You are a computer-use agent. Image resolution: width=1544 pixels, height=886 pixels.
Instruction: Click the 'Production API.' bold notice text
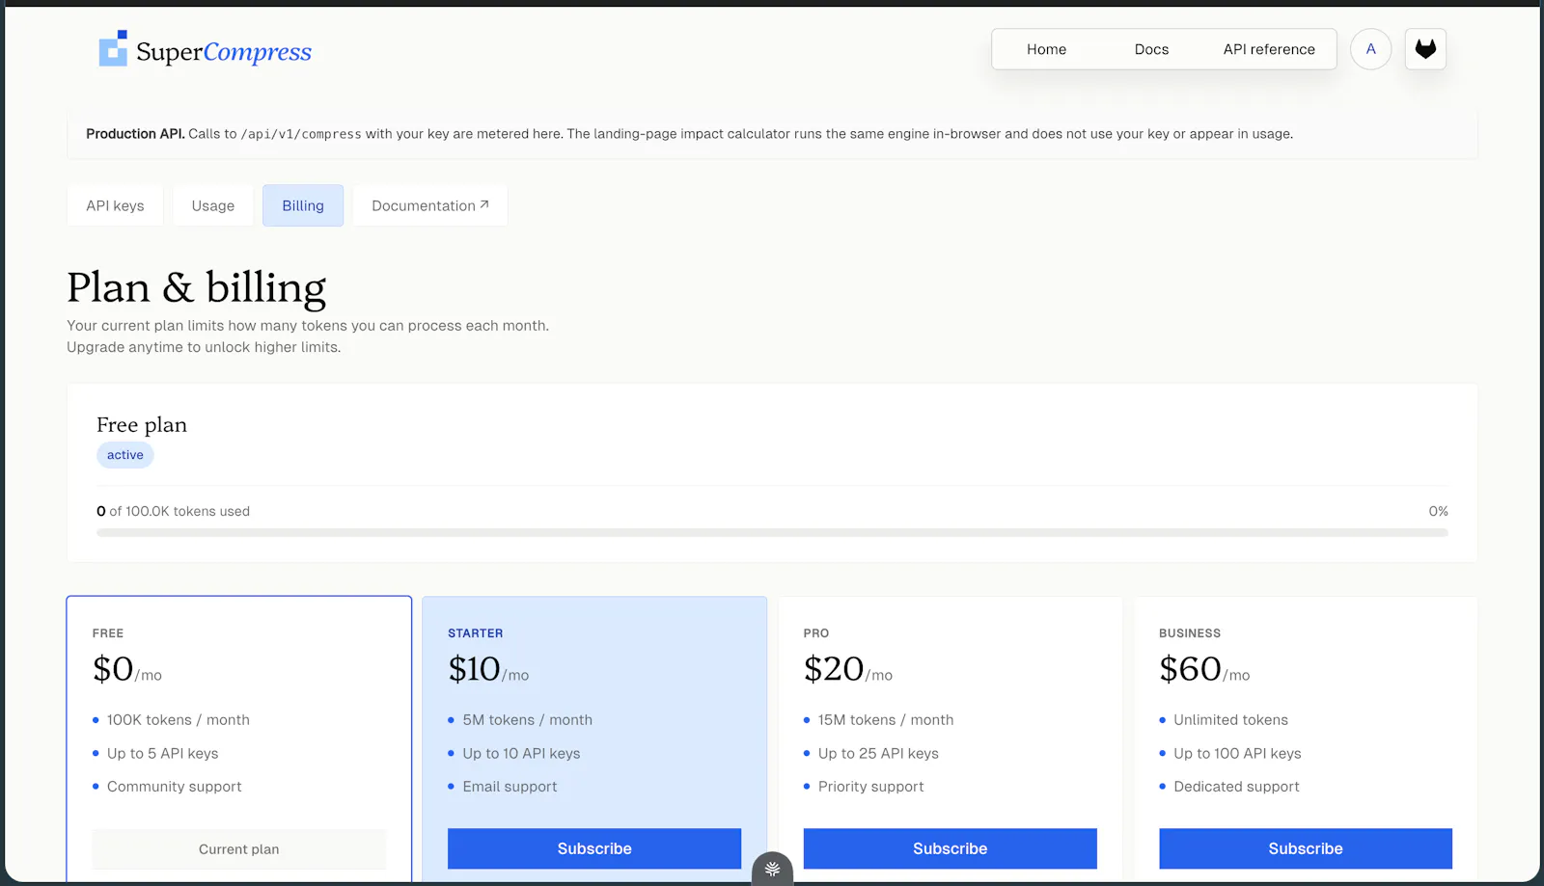pyautogui.click(x=135, y=134)
